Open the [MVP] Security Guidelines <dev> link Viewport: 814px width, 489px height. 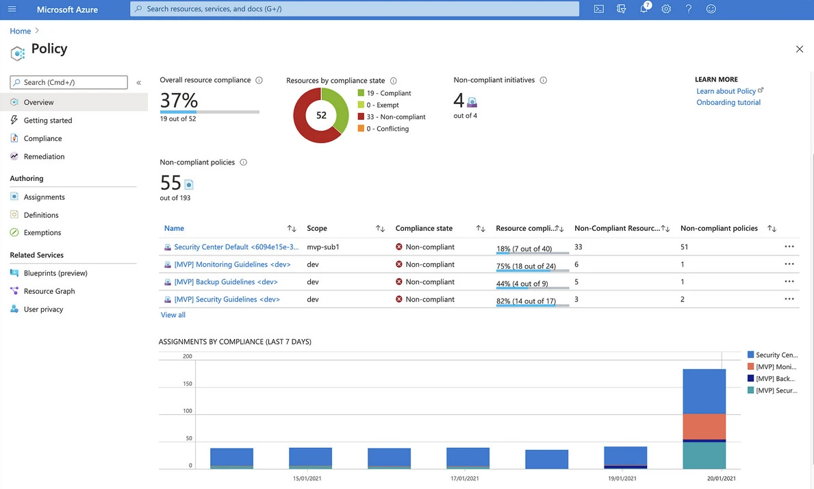pyautogui.click(x=227, y=299)
